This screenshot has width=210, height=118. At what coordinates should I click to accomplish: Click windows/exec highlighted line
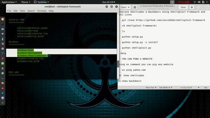coord(26,50)
